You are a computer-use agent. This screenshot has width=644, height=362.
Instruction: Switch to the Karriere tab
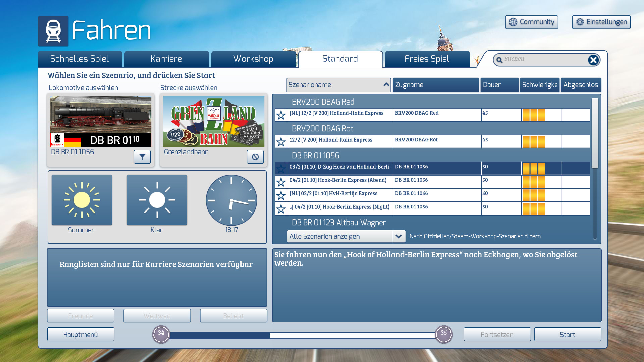point(167,59)
